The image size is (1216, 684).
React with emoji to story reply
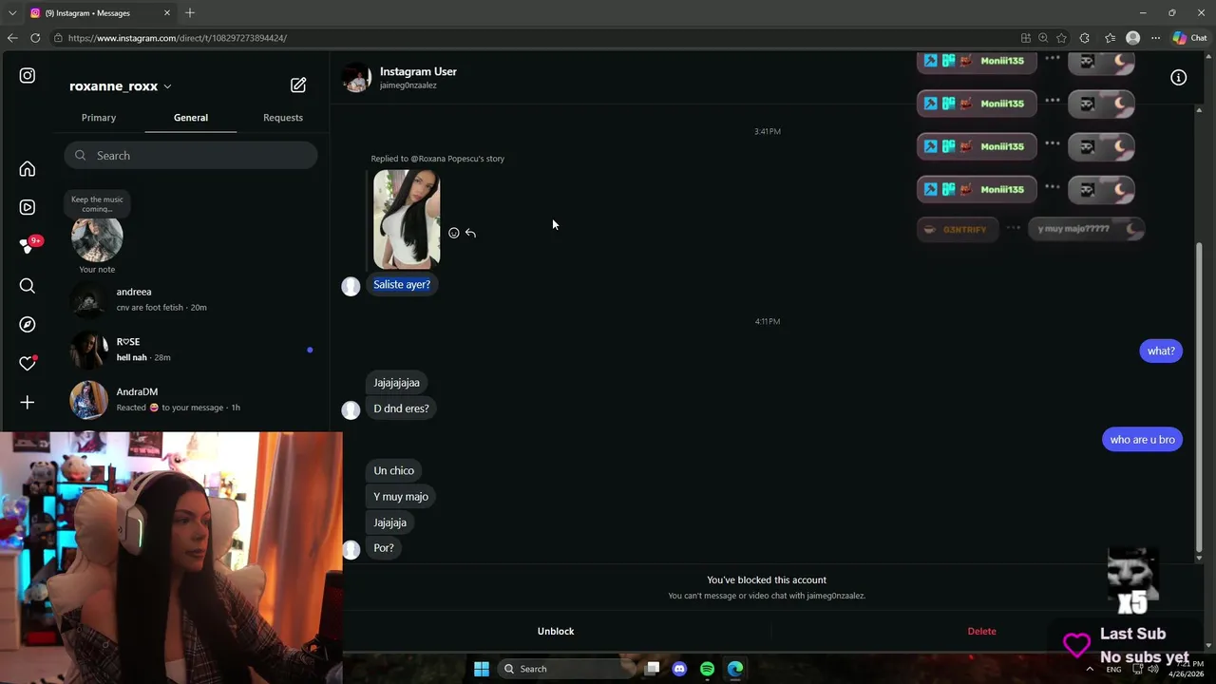(453, 233)
